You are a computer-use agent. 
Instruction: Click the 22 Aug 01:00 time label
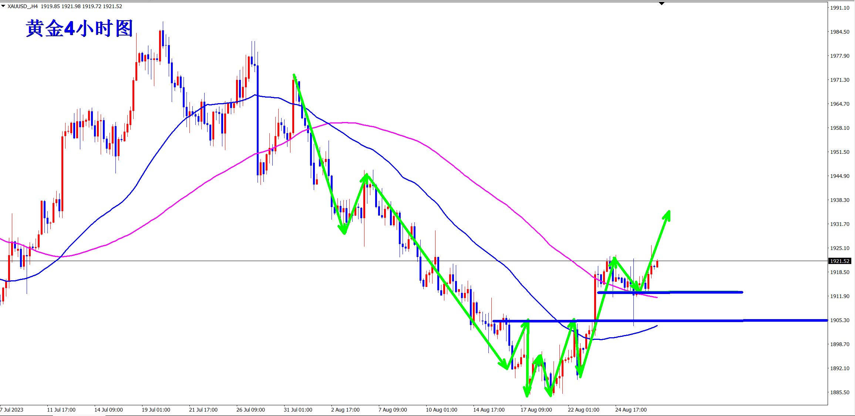[583, 410]
